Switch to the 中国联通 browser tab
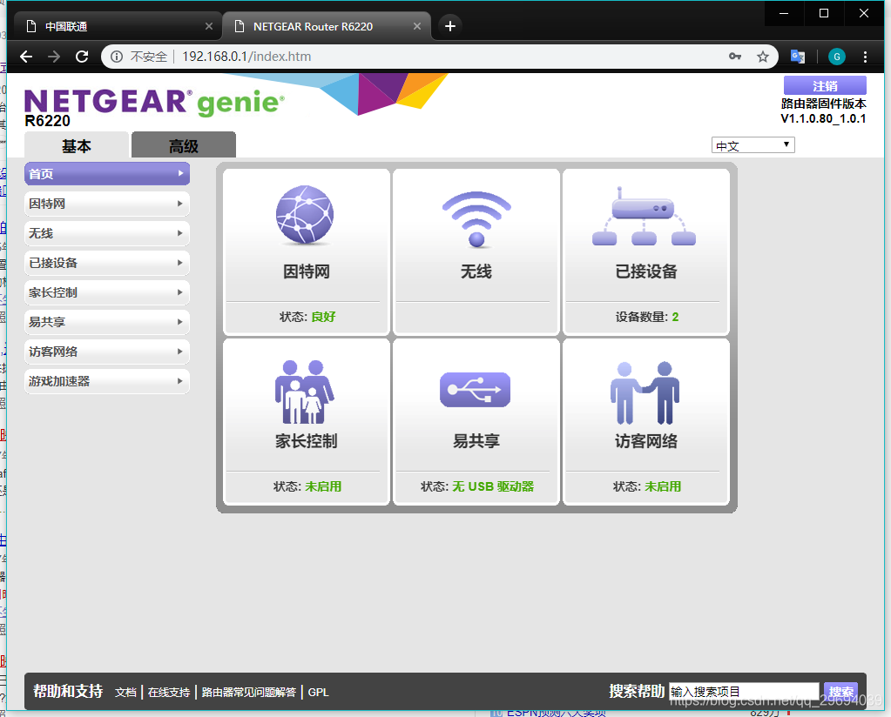The image size is (891, 717). [117, 26]
